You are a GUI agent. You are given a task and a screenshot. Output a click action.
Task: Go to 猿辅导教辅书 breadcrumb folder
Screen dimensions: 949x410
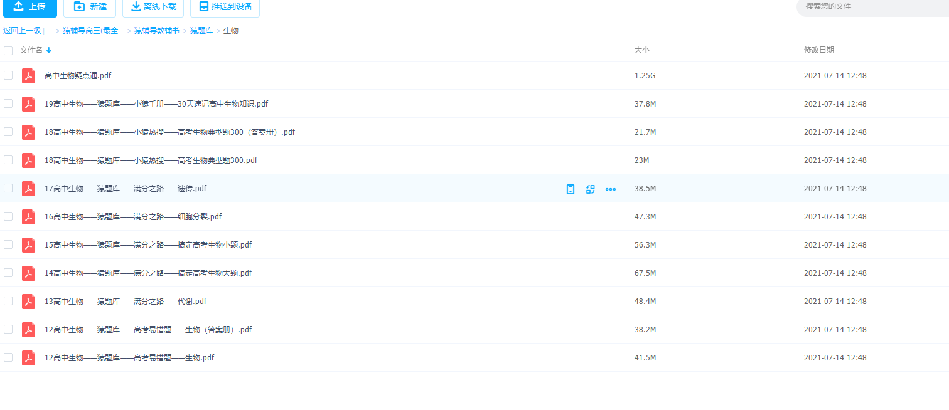157,31
